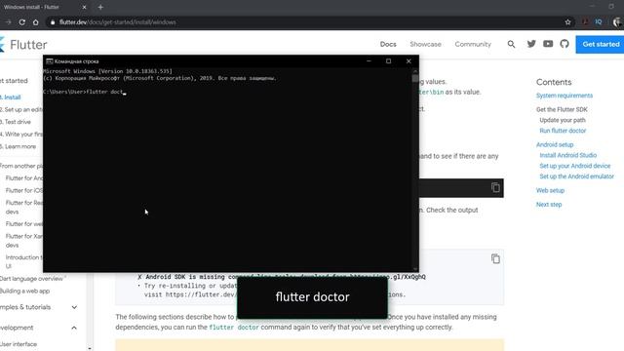The height and width of the screenshot is (351, 624).
Task: Open Flutter Twitter page icon
Action: point(531,44)
